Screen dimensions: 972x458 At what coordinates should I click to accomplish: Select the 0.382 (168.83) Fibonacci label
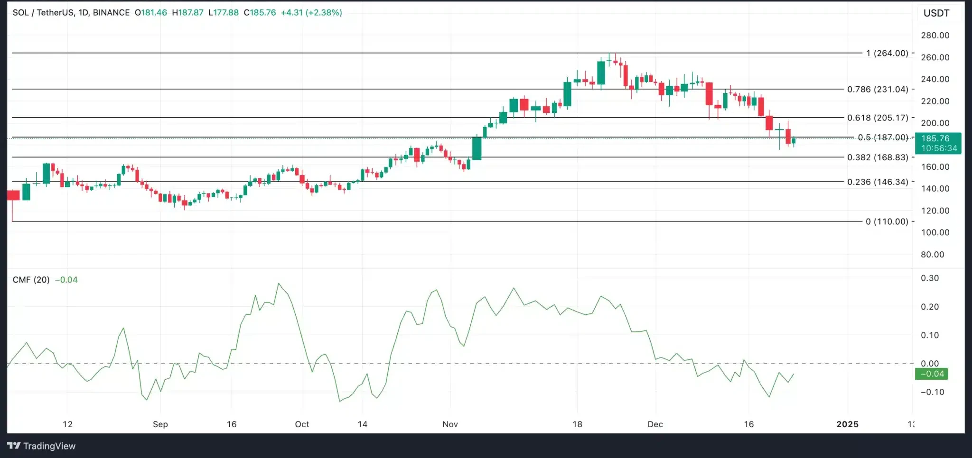click(x=878, y=157)
